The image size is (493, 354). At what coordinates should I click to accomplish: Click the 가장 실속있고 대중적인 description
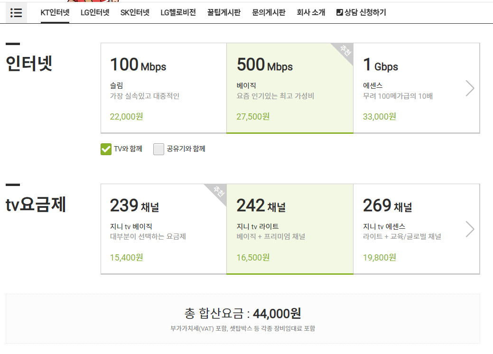pyautogui.click(x=145, y=96)
